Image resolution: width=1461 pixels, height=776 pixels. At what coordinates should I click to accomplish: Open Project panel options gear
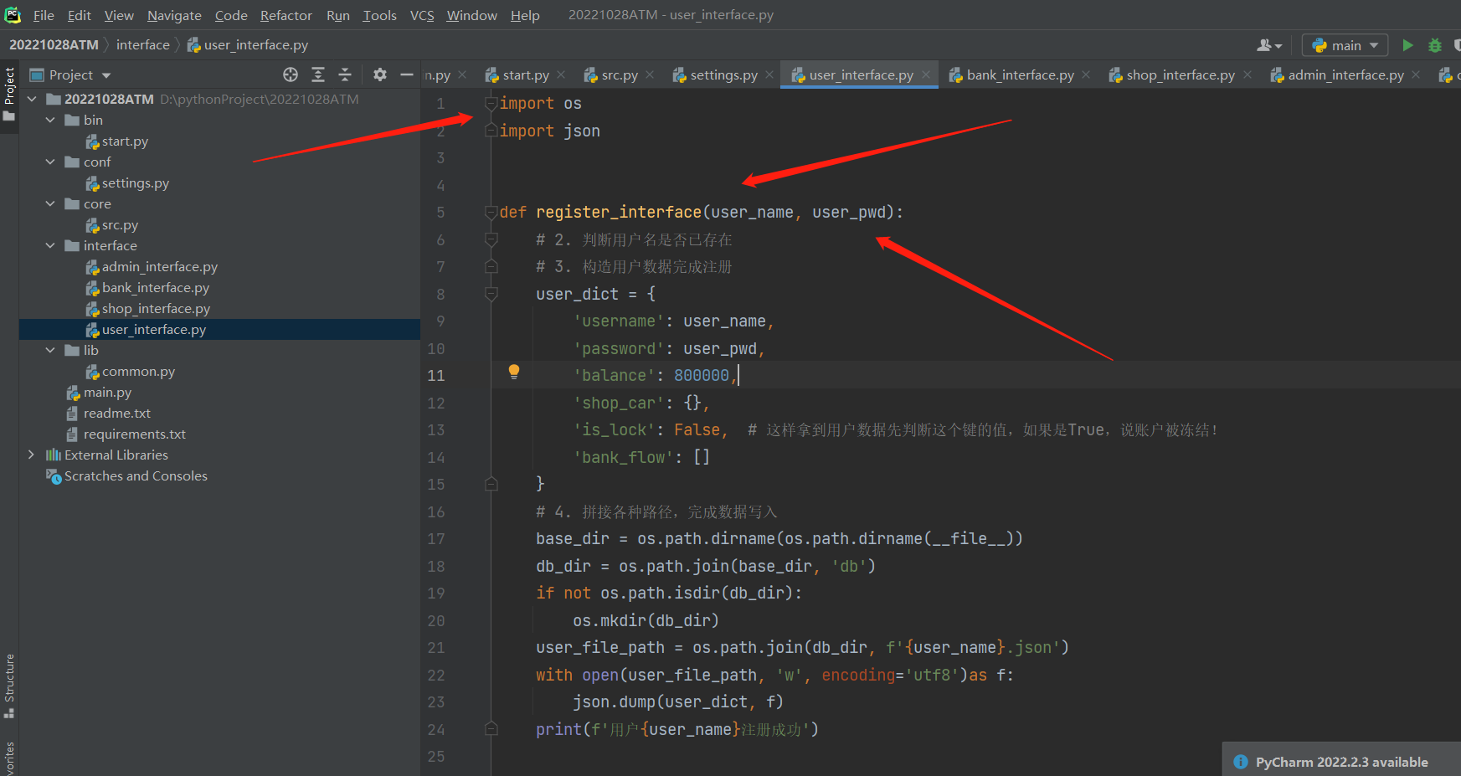coord(380,75)
